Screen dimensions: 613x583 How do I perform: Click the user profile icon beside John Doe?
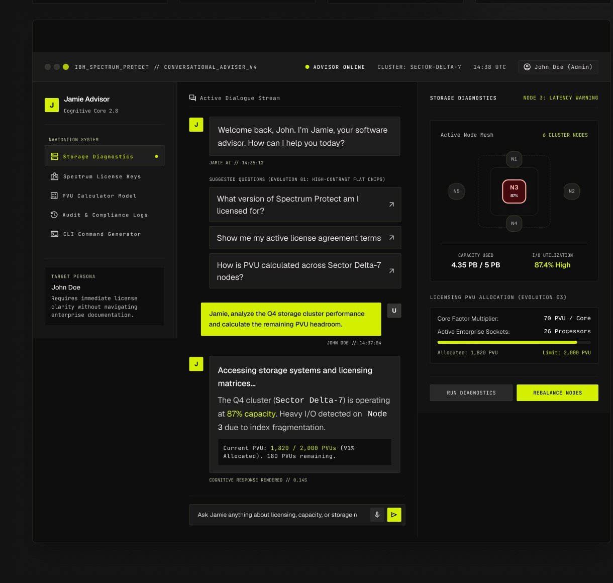[x=527, y=67]
